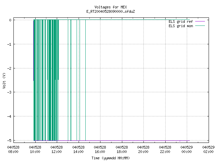Click the y-axis tick value -3
Image resolution: width=215 pixels, height=161 pixels.
click(x=9, y=92)
